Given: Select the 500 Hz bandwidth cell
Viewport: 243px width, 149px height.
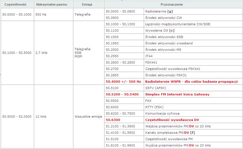Looking at the screenshot, I should click(41, 14).
